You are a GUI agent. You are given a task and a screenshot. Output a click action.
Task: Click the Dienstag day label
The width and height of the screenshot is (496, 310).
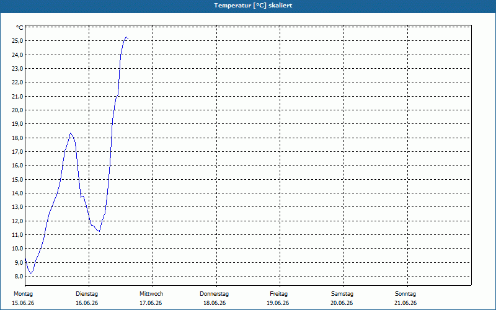[x=87, y=294]
